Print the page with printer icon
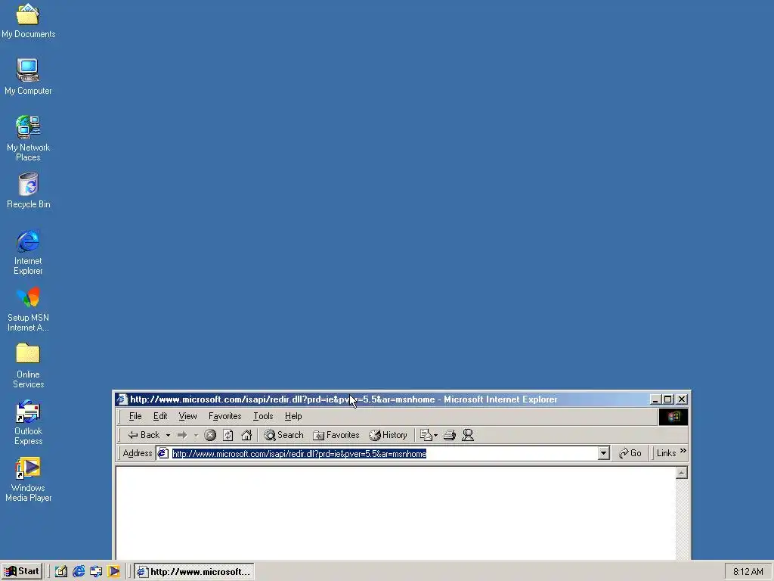774x581 pixels. [x=449, y=435]
